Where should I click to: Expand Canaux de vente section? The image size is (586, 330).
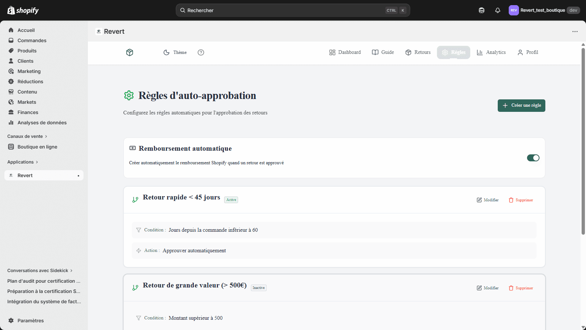[27, 136]
